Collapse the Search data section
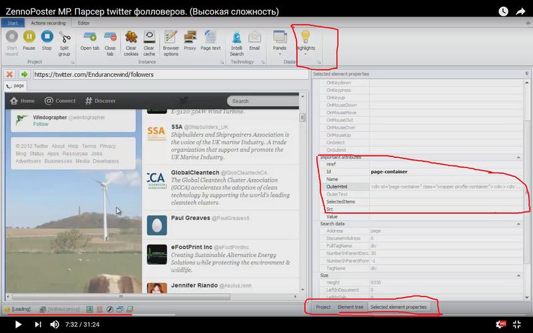 [519, 224]
